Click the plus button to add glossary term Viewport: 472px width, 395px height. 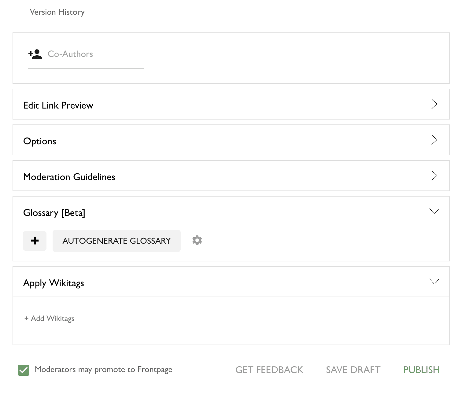35,241
